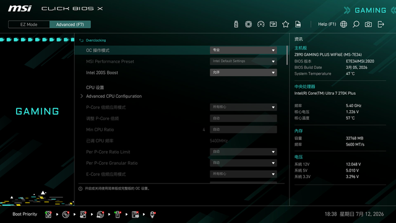Click the Intel 200S Boost label
This screenshot has height=223, width=396.
pos(102,73)
